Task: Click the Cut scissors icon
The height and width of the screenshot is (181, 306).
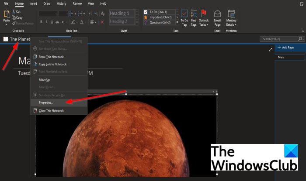Action: [13, 12]
